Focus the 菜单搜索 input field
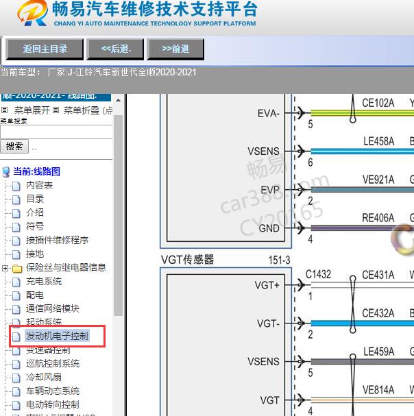The height and width of the screenshot is (416, 414). pos(56,132)
